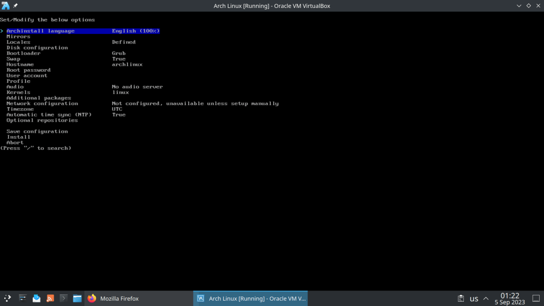Open the orange RSS feed reader icon
Screen dimensions: 544x306
[x=50, y=299]
